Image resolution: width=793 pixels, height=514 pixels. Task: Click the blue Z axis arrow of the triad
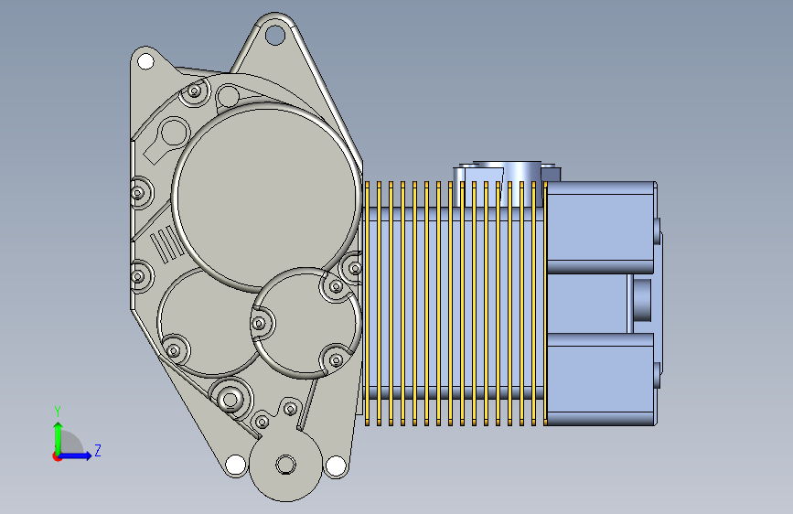coord(76,455)
